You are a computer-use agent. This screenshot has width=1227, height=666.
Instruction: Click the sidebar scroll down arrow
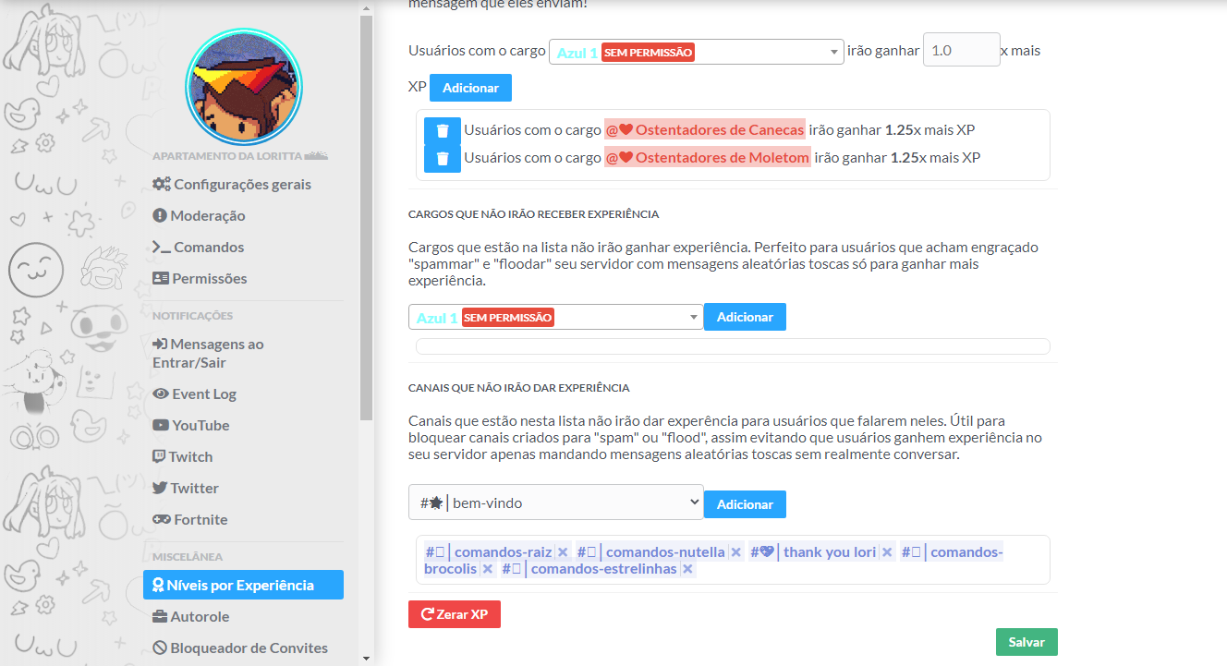[x=367, y=658]
